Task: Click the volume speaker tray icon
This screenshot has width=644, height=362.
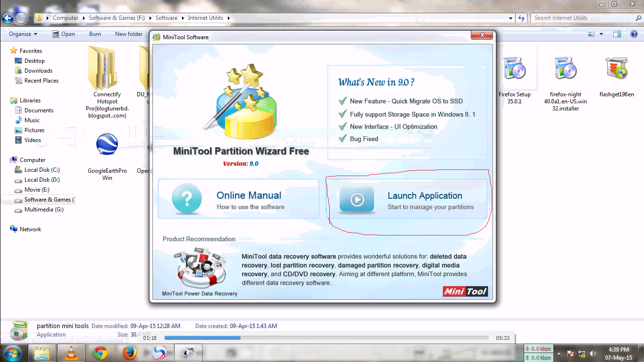Action: 593,353
